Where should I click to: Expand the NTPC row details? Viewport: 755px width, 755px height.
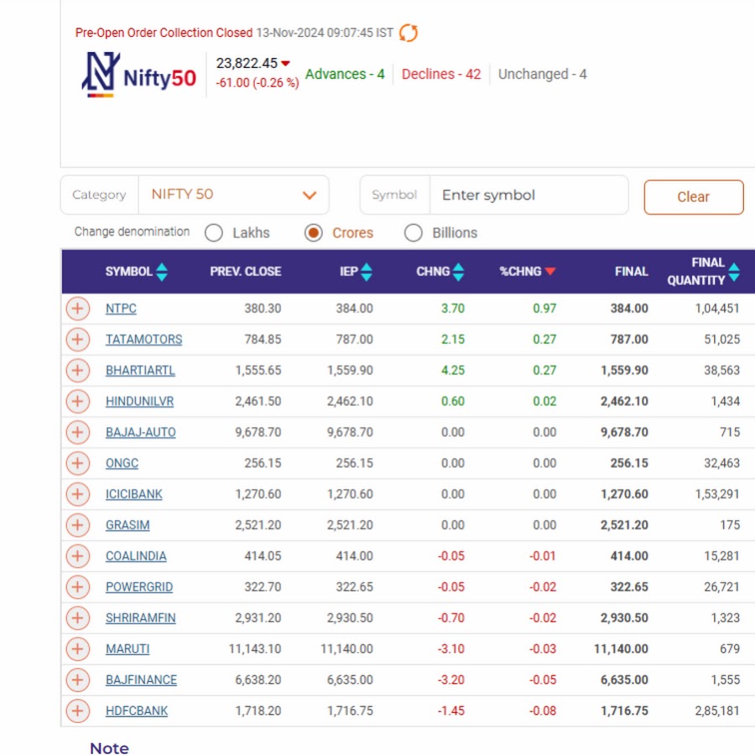click(x=77, y=308)
